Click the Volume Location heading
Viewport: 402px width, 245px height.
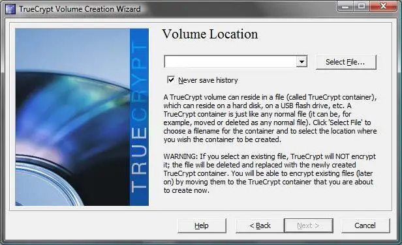coord(210,34)
